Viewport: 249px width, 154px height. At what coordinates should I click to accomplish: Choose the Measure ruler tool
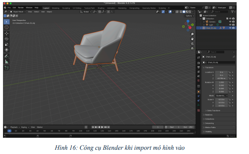click(x=6, y=61)
